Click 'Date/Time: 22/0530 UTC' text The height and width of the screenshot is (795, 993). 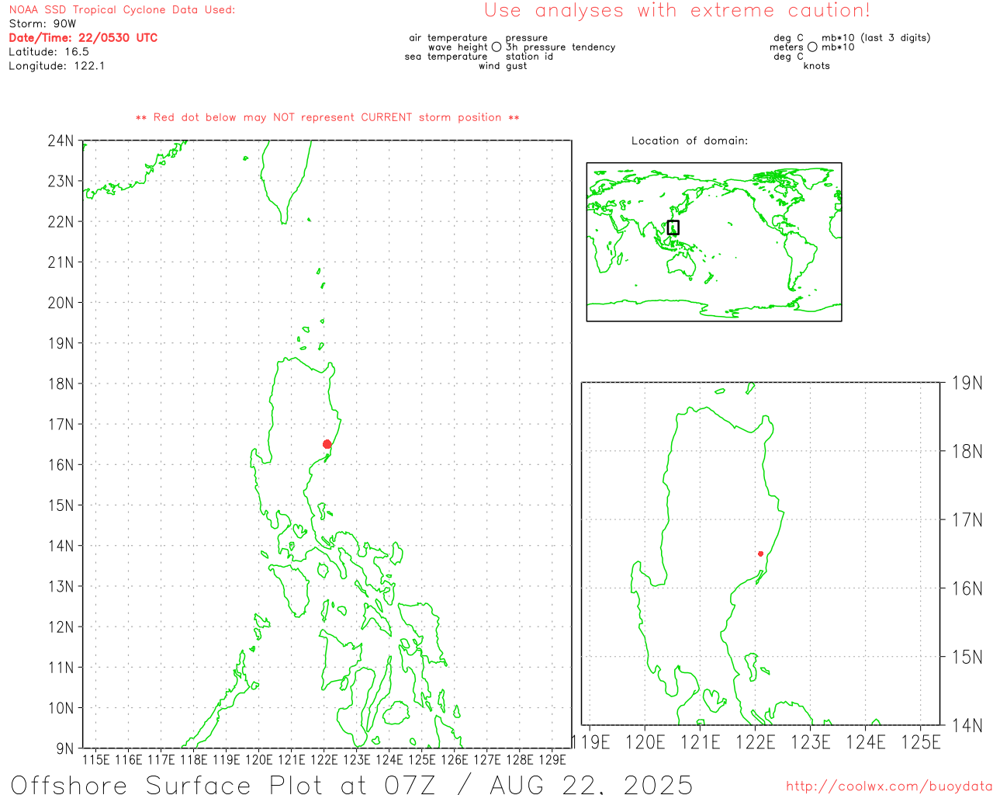click(83, 38)
